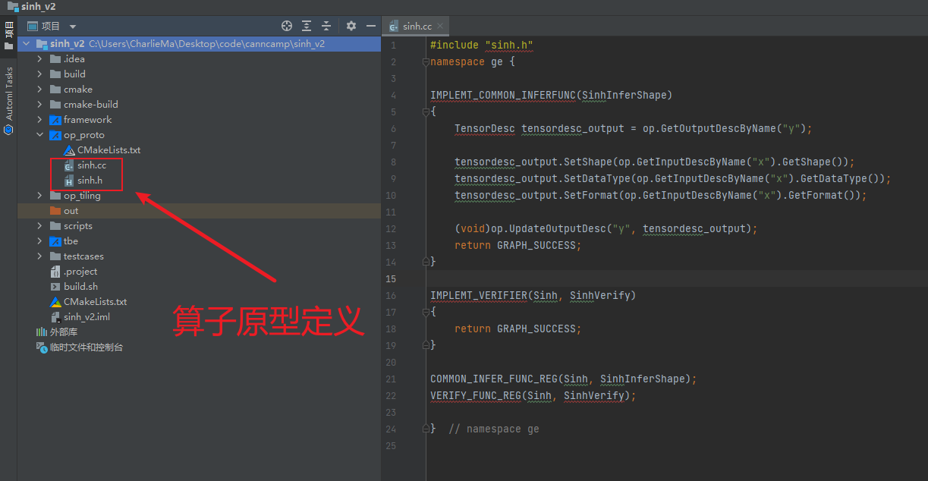
Task: Click the build folder icon
Action: (55, 74)
